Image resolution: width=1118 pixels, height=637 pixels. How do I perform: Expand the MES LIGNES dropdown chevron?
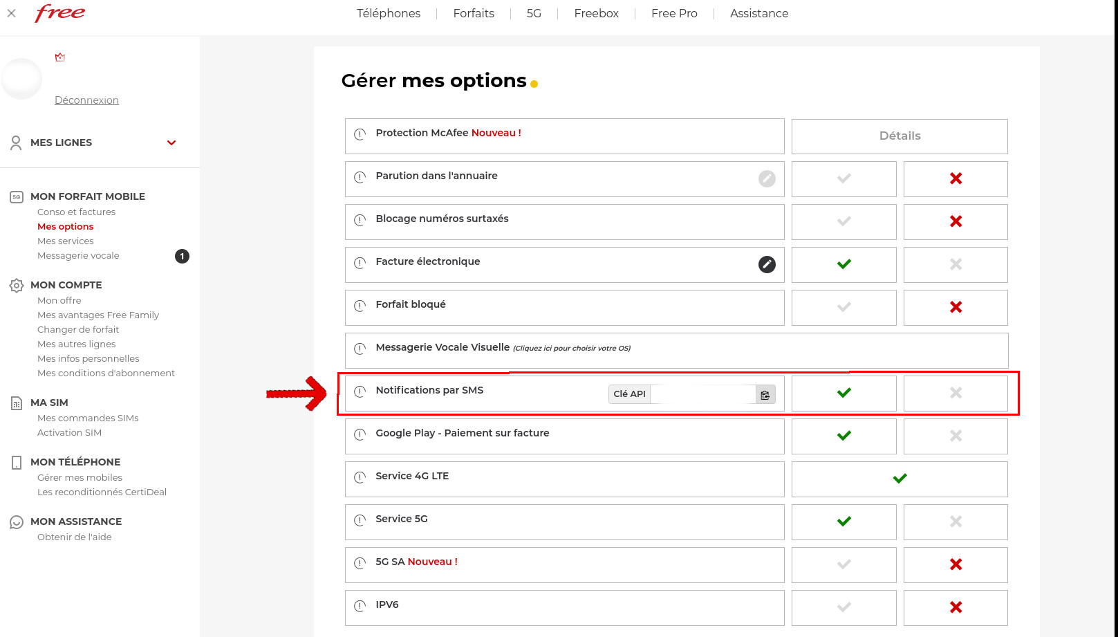pyautogui.click(x=171, y=142)
